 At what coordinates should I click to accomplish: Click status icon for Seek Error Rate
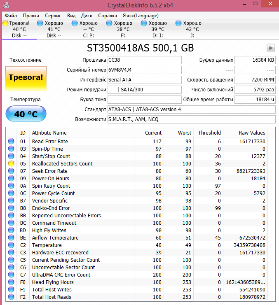tap(11, 171)
